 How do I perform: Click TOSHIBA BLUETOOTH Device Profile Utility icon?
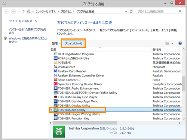tap(55, 93)
